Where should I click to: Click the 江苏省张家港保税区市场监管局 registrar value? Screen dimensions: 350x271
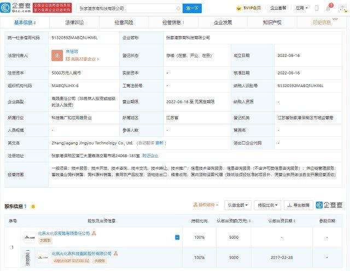[x=305, y=118]
